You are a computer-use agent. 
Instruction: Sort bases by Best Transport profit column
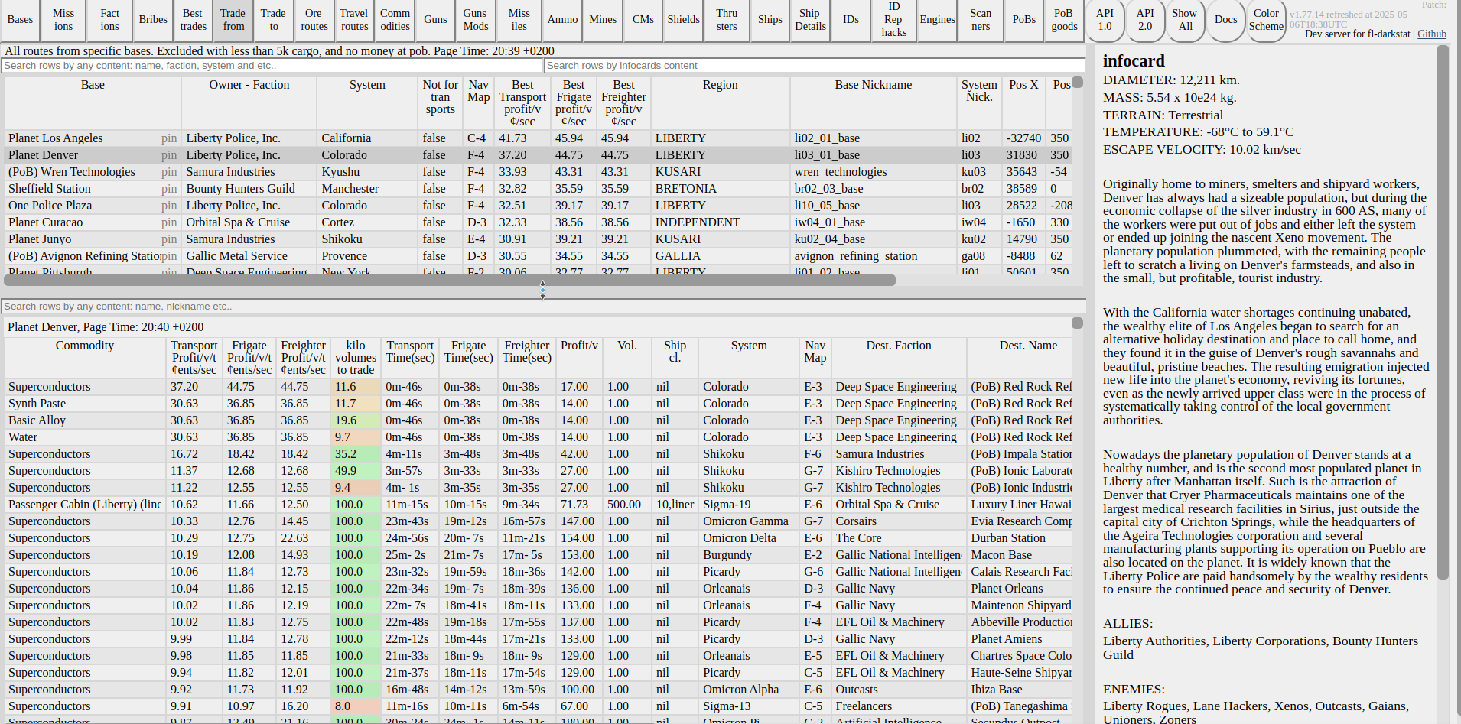[522, 102]
